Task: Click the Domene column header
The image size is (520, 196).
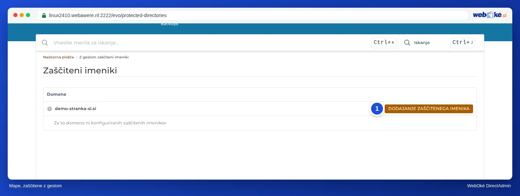Action: (57, 94)
